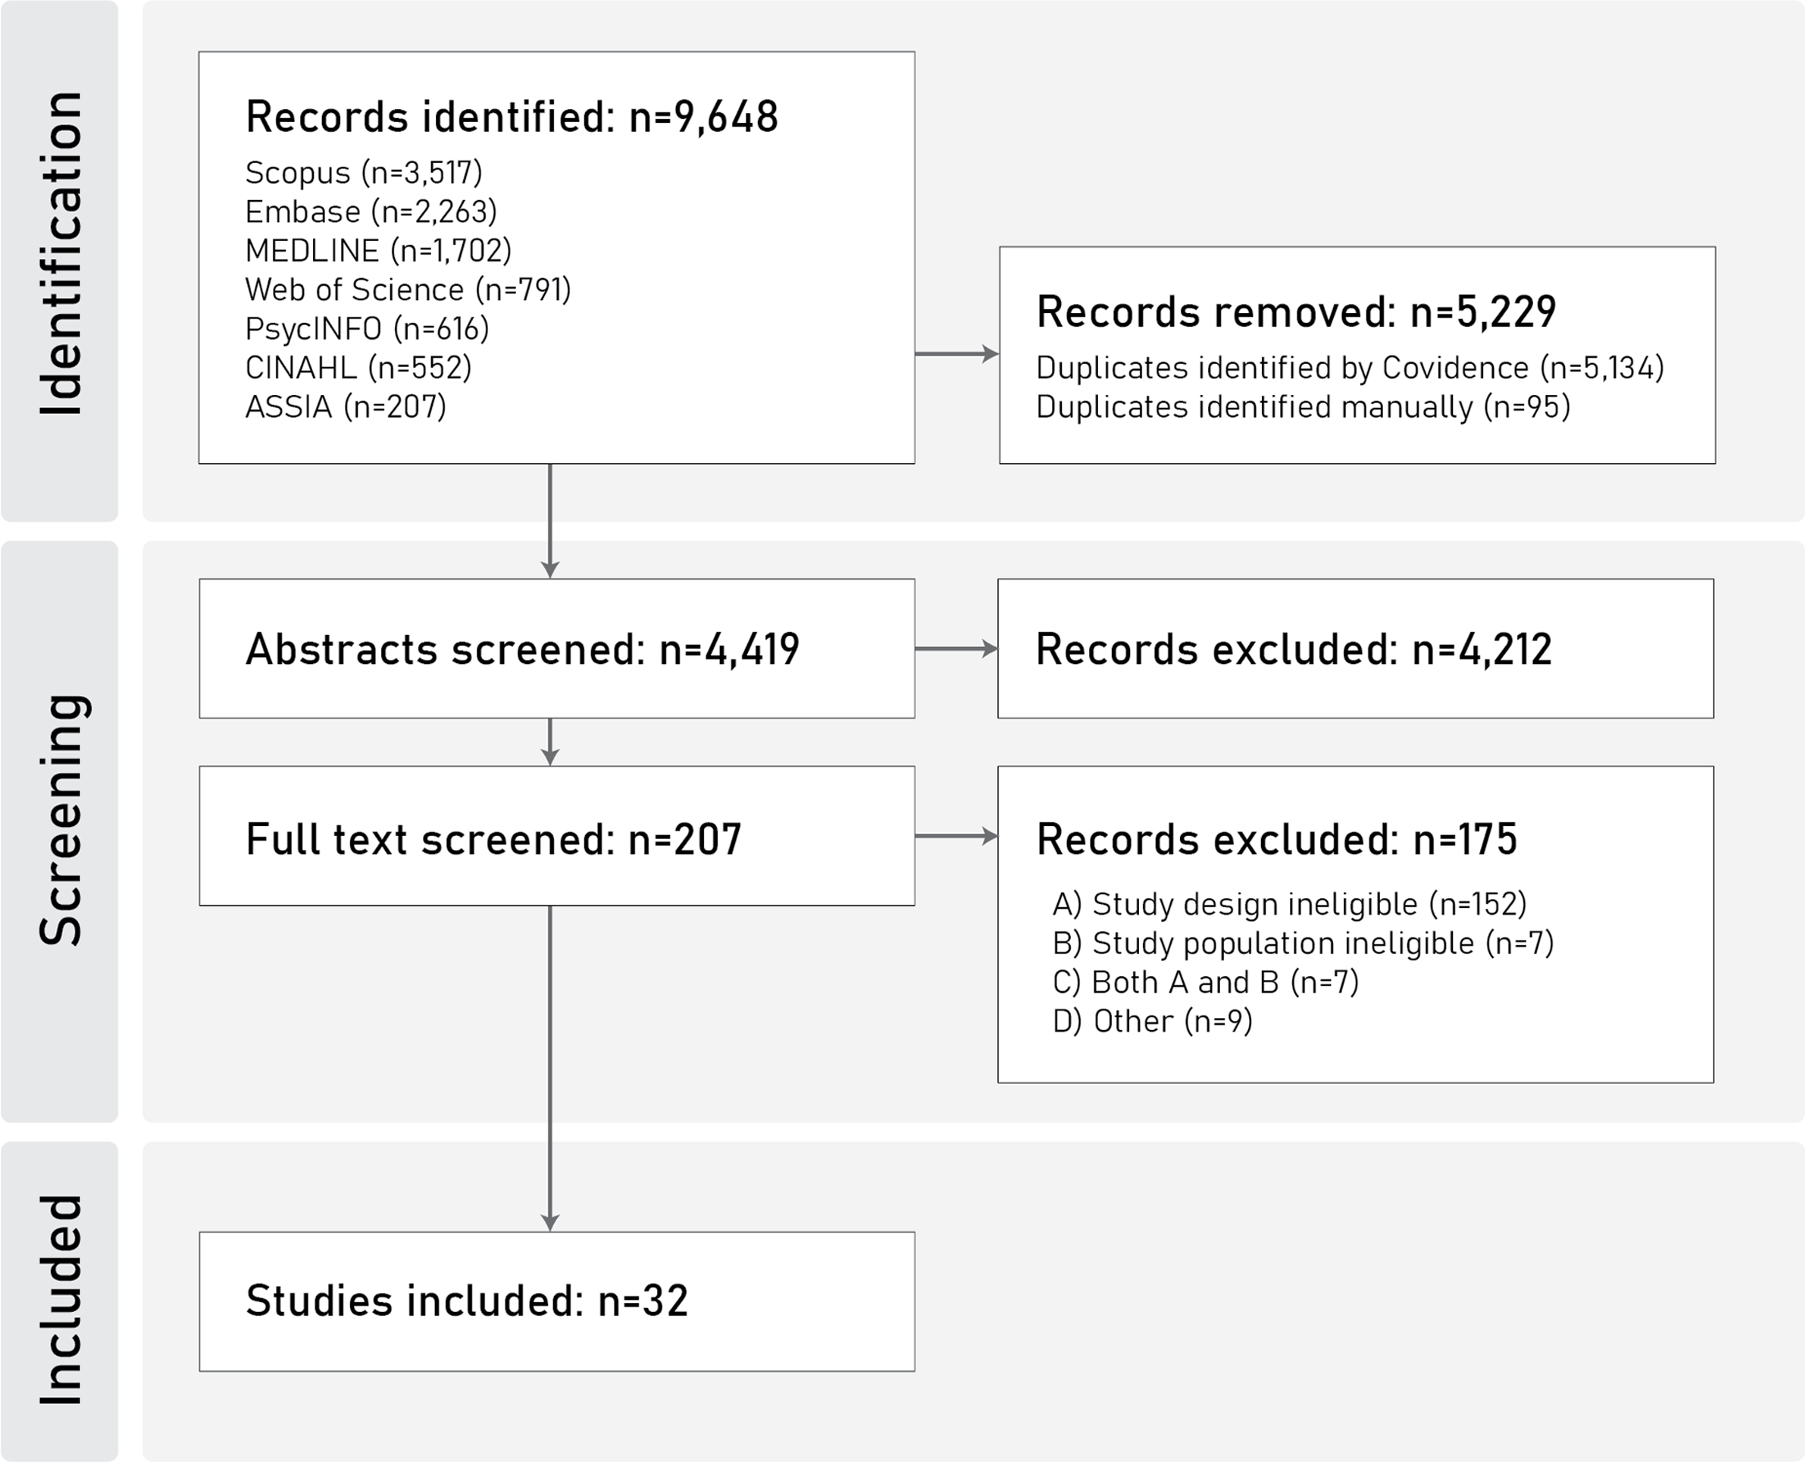Select the "Records excluded: n=4,212" box
The image size is (1806, 1462).
point(1355,649)
